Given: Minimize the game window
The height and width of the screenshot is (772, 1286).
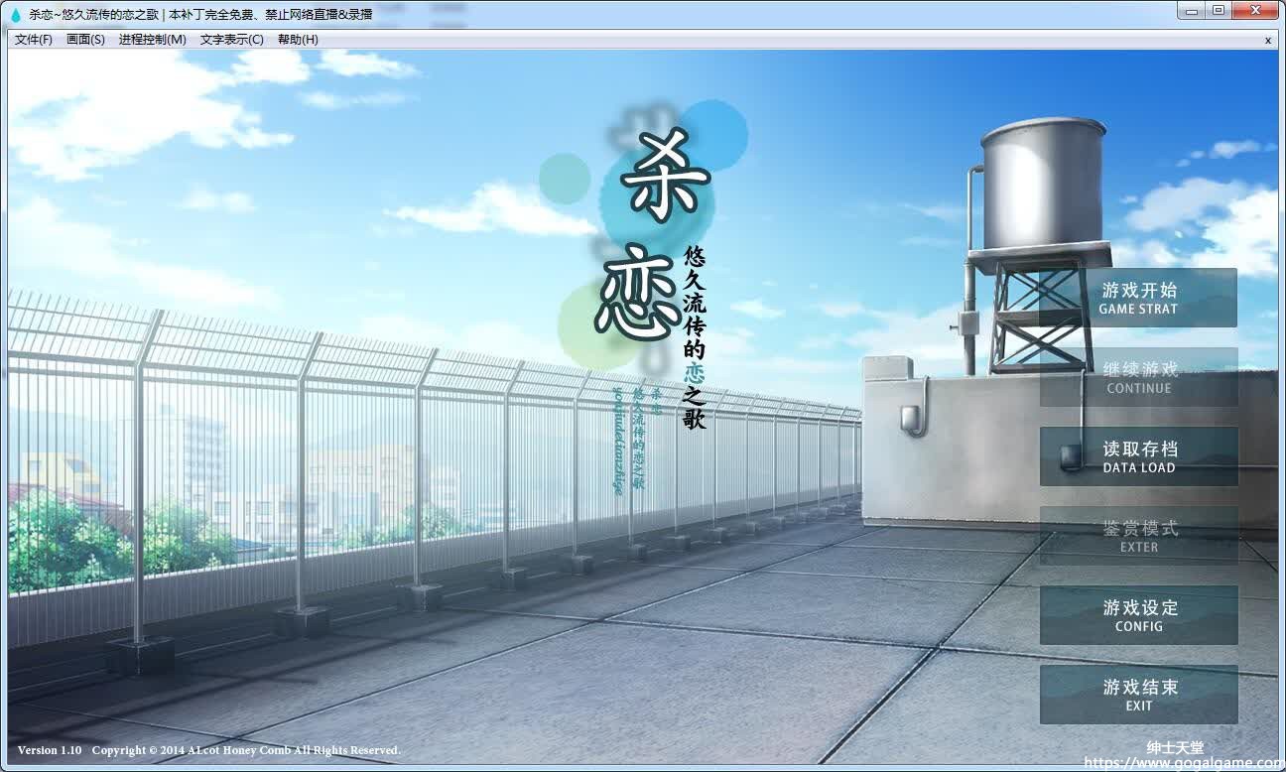Looking at the screenshot, I should click(x=1192, y=11).
